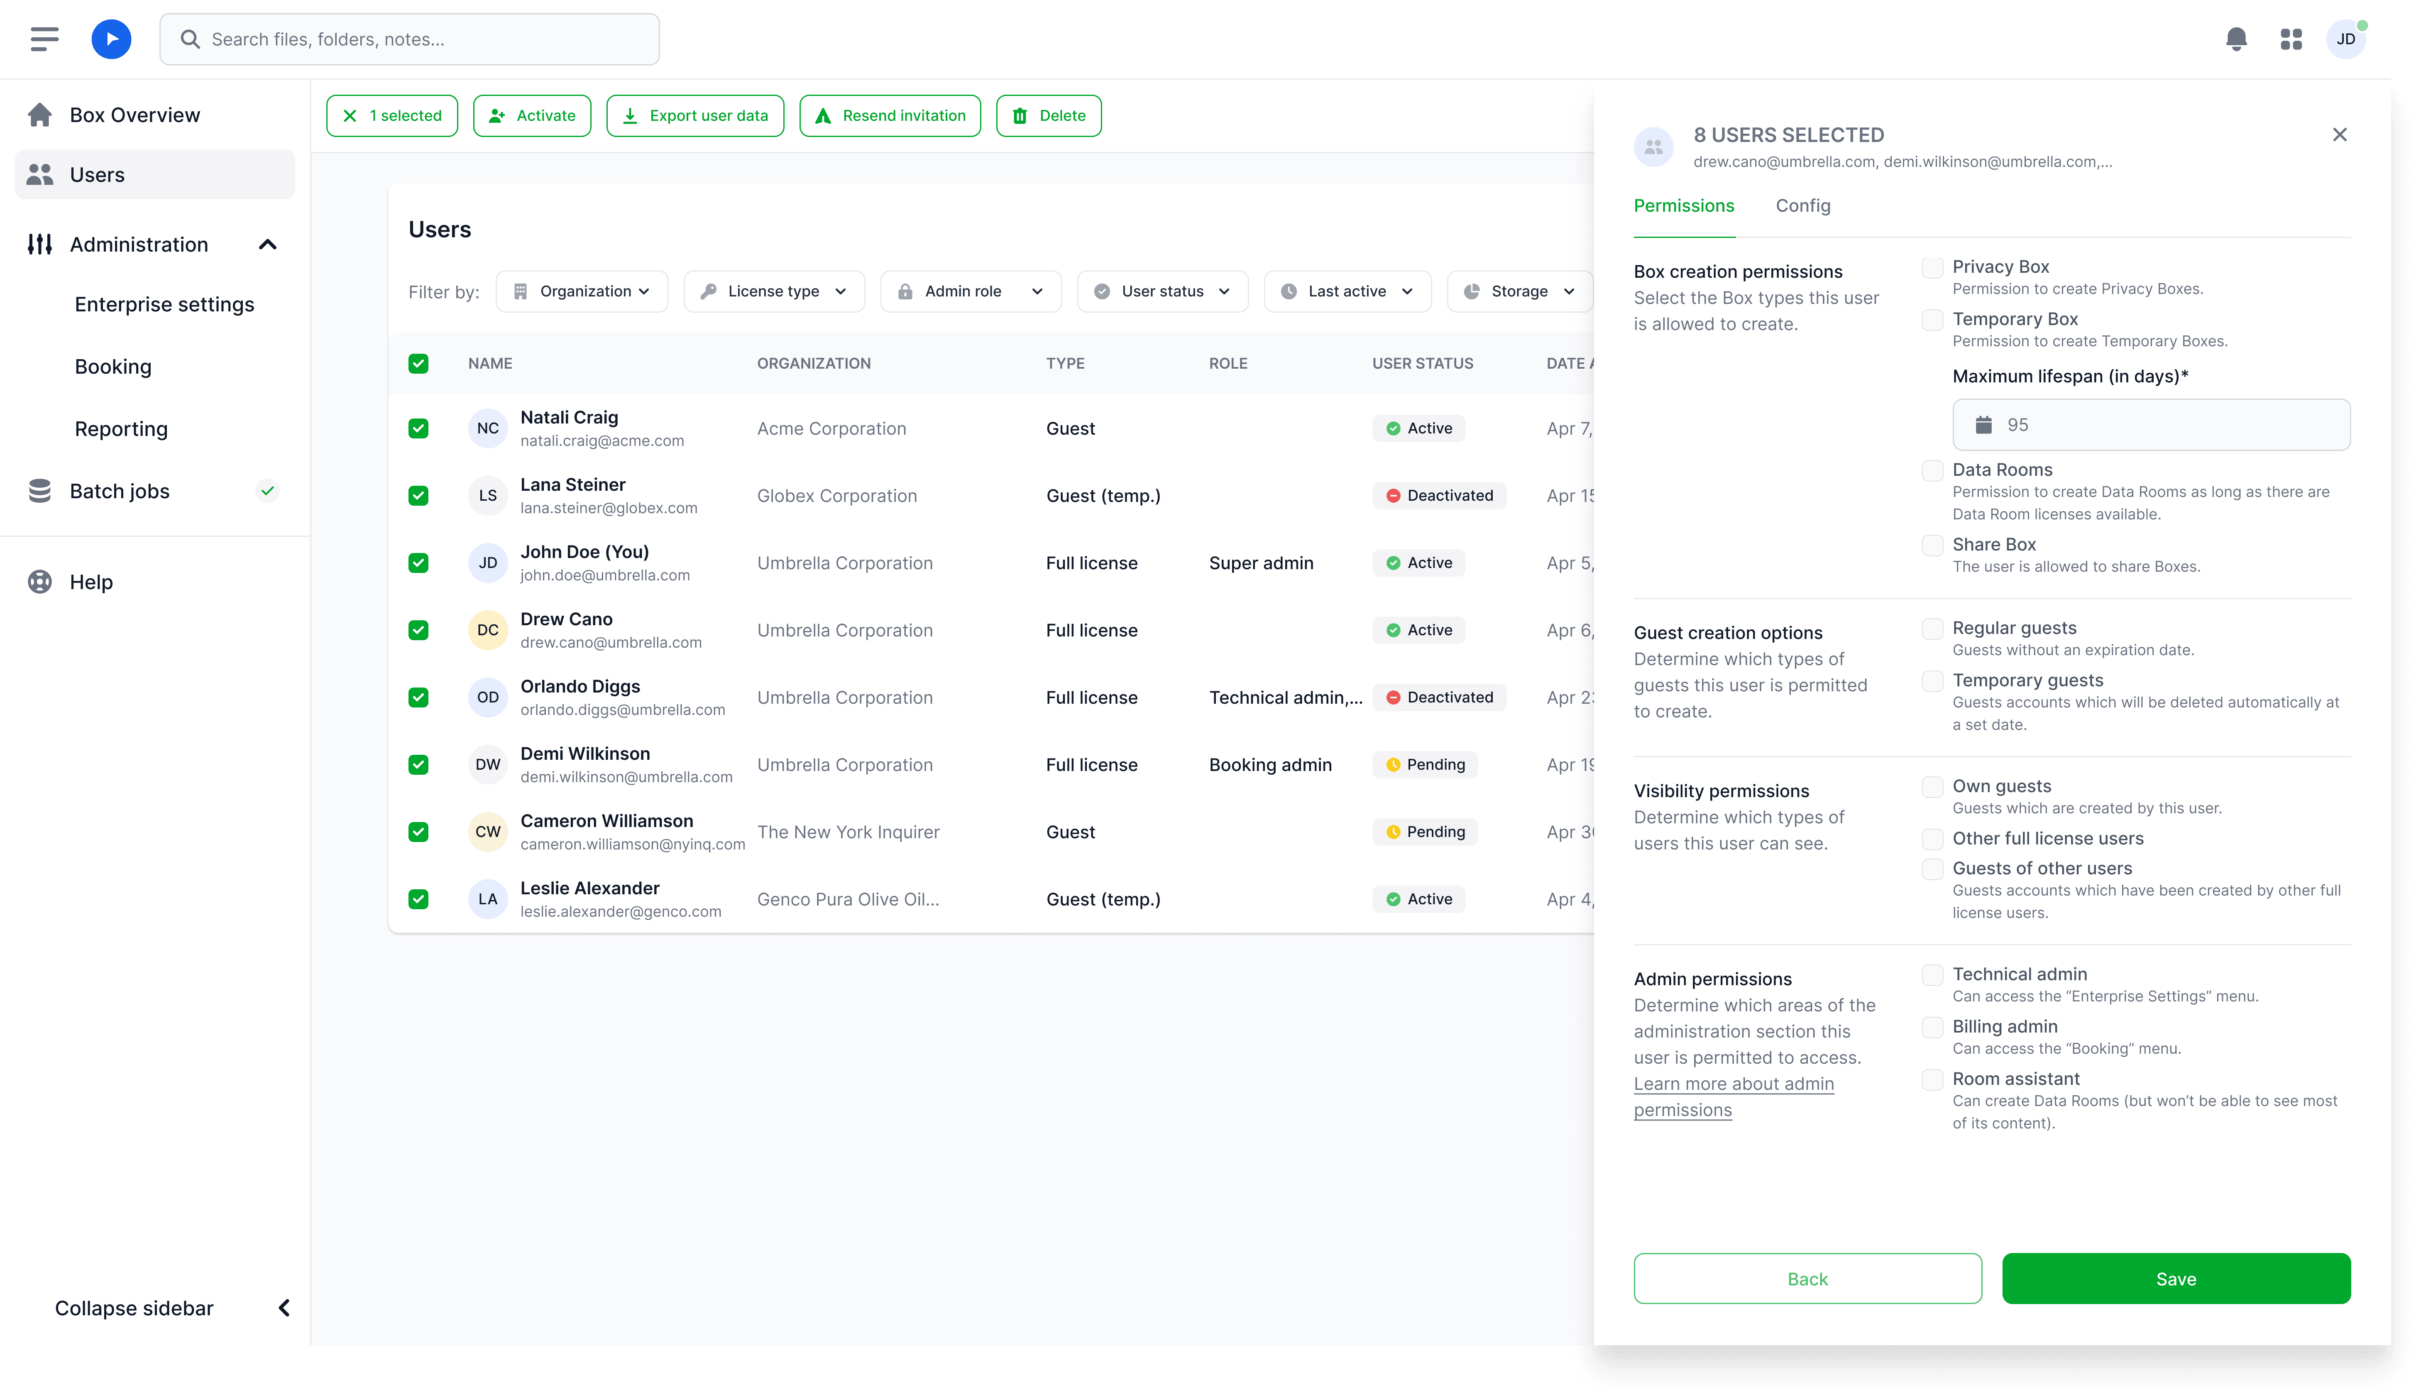Click the Resend invitation button
This screenshot has height=1395, width=2416.
pos(890,116)
